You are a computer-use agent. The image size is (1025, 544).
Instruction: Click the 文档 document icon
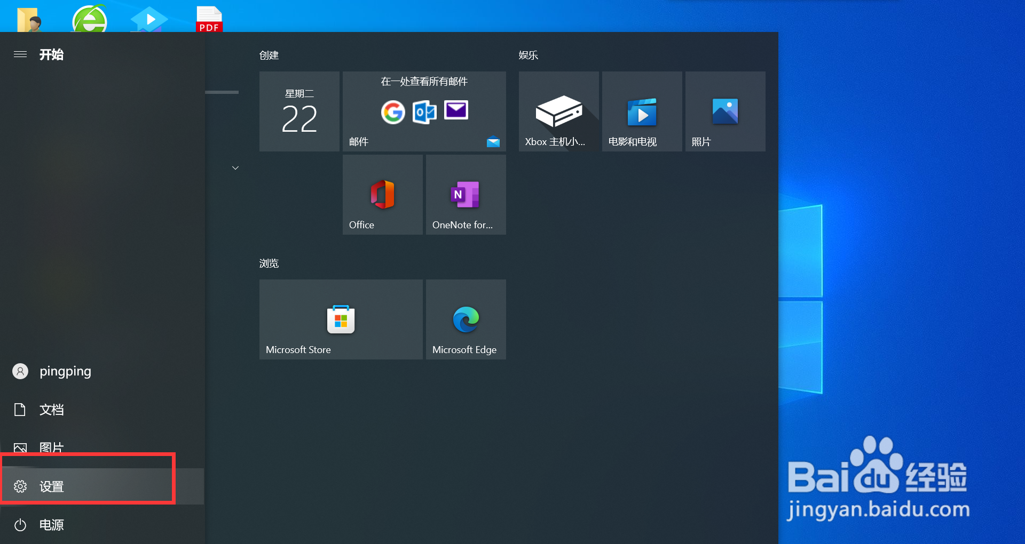pyautogui.click(x=20, y=410)
